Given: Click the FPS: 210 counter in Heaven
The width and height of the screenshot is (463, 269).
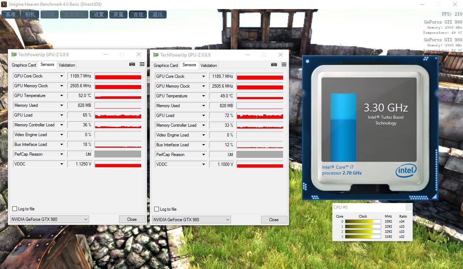Looking at the screenshot, I should 452,14.
